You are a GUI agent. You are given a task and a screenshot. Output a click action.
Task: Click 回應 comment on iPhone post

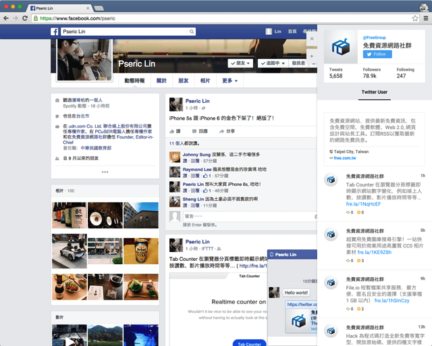(200, 131)
